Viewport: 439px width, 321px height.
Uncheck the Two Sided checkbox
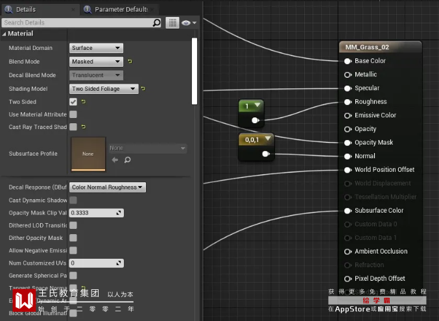[73, 102]
